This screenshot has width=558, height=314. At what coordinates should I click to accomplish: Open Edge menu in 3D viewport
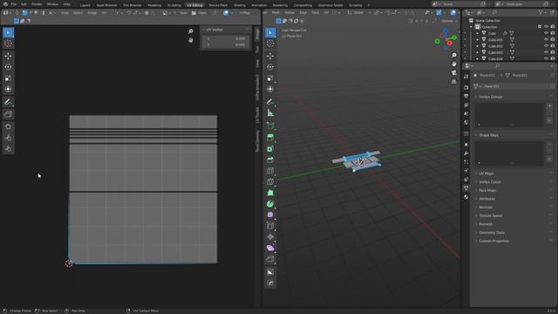[x=303, y=12]
